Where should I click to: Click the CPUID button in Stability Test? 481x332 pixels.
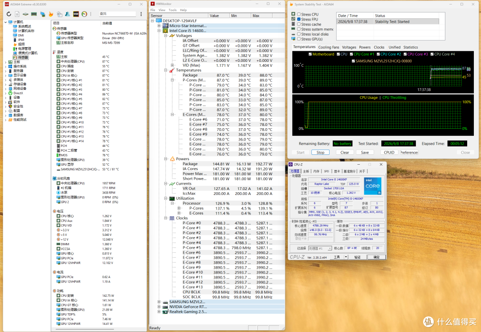tap(389, 152)
